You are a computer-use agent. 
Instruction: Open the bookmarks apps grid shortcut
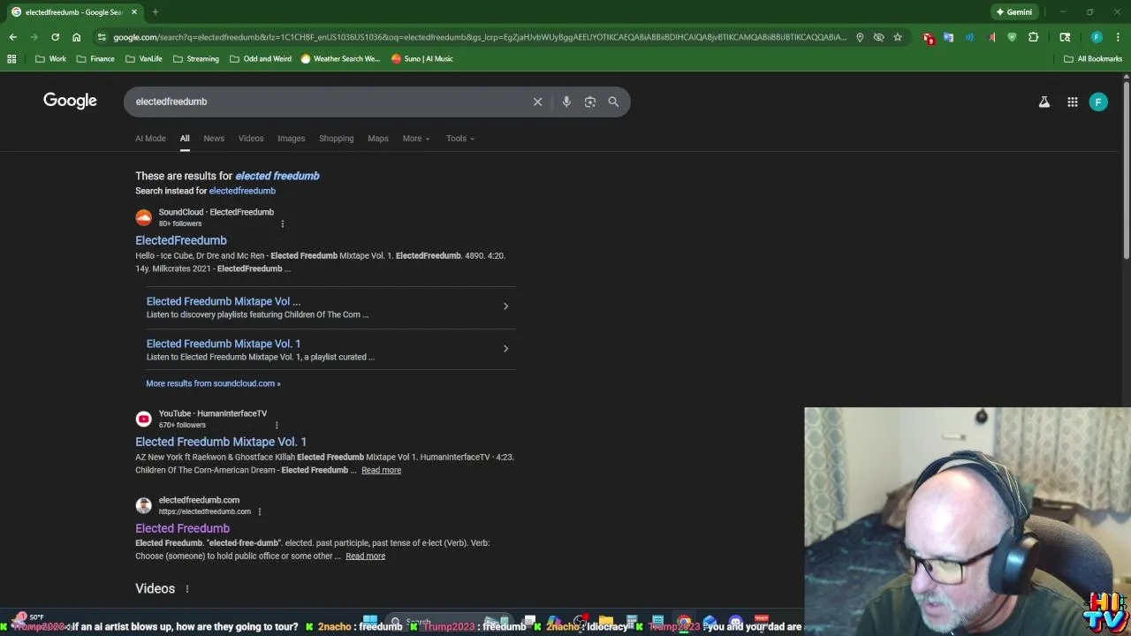(x=11, y=59)
